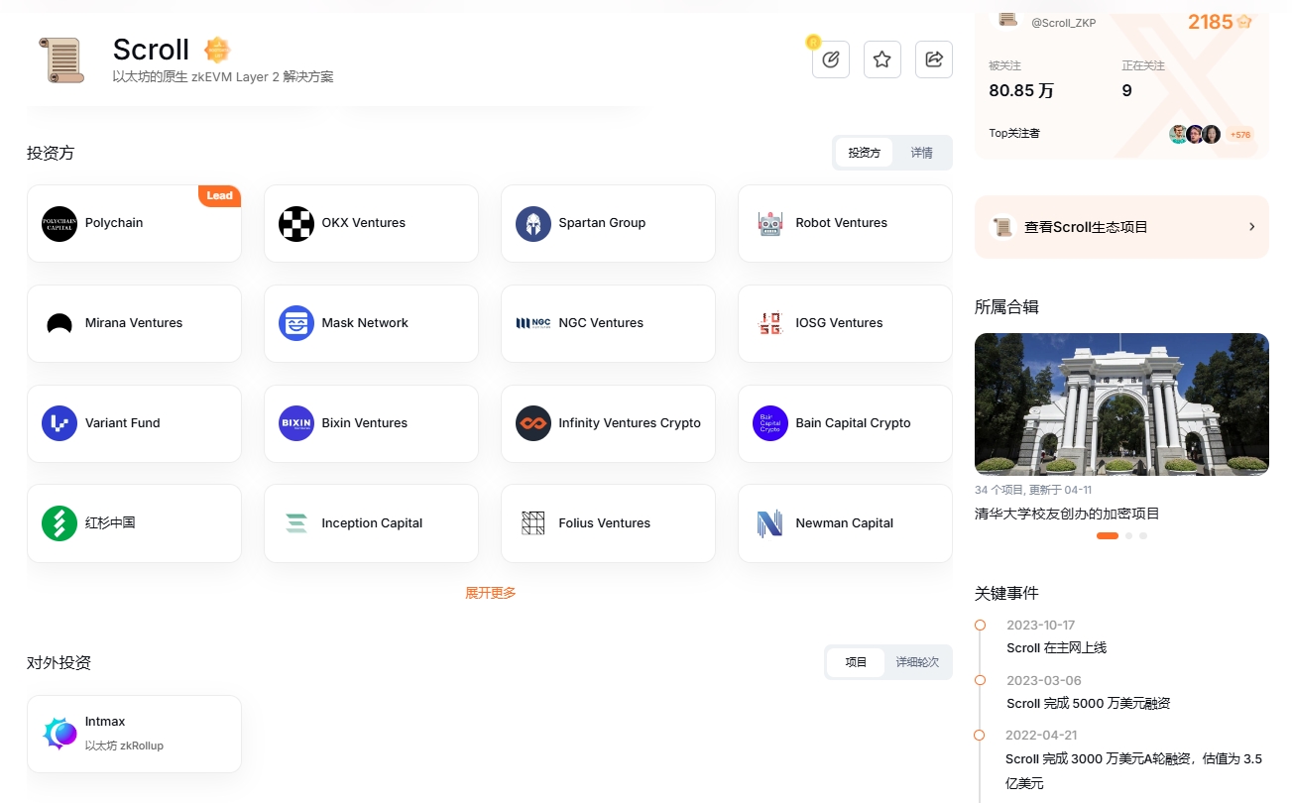Image resolution: width=1292 pixels, height=803 pixels.
Task: Click the 红杉中国 green logo
Action: click(x=59, y=523)
